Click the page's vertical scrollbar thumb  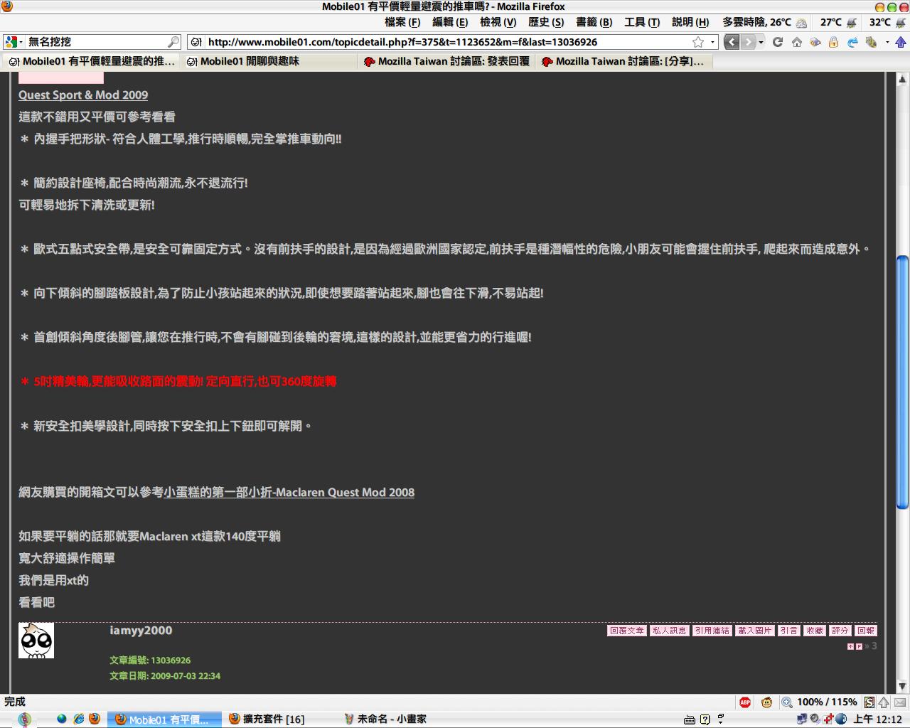903,382
